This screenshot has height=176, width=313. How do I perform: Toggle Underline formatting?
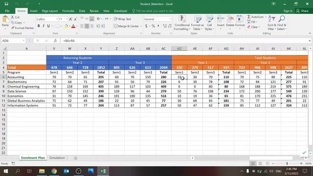click(x=48, y=26)
